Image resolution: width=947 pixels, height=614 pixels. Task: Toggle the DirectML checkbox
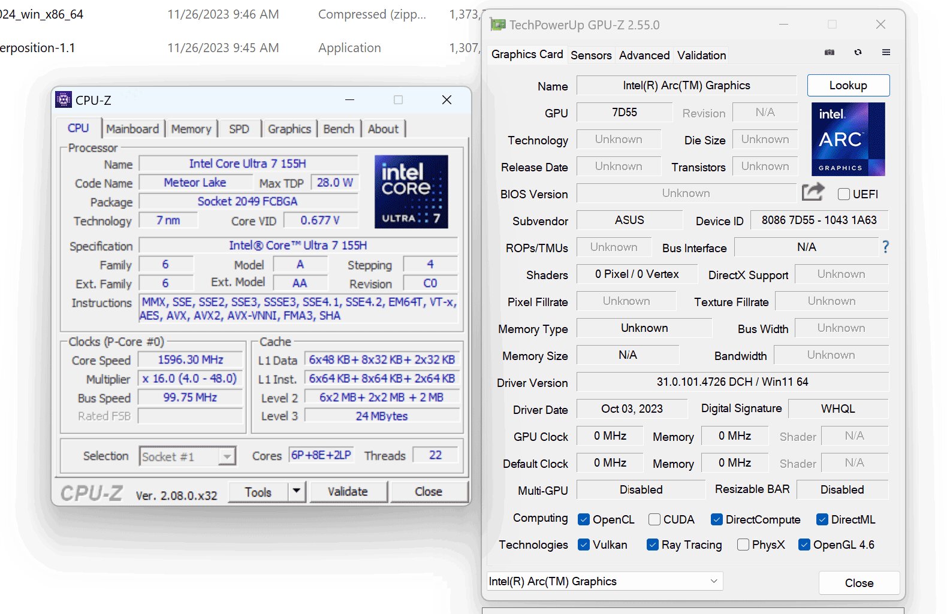[822, 519]
